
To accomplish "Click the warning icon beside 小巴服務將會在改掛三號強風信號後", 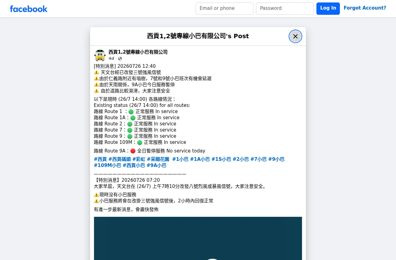I will click(97, 201).
